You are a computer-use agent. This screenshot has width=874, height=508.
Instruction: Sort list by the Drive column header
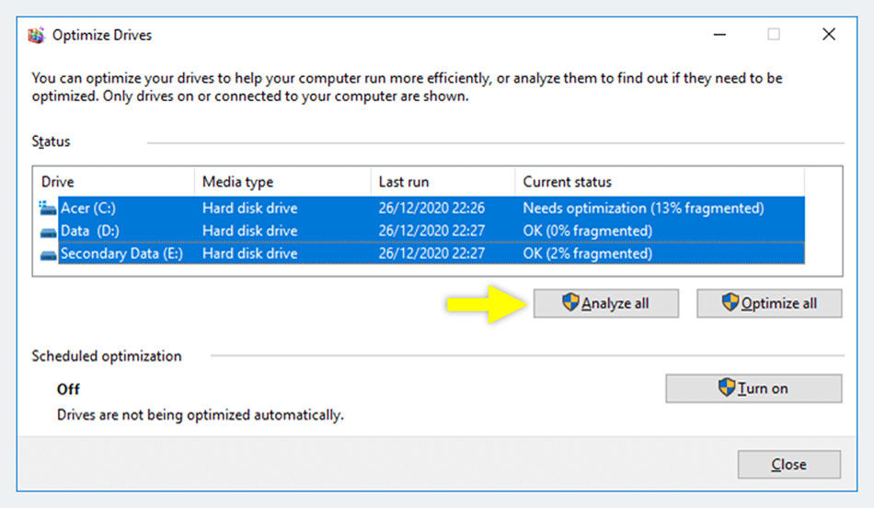pos(112,182)
